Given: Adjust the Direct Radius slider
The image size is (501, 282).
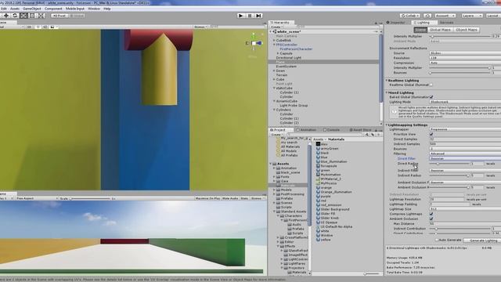Looking at the screenshot, I should (449, 164).
